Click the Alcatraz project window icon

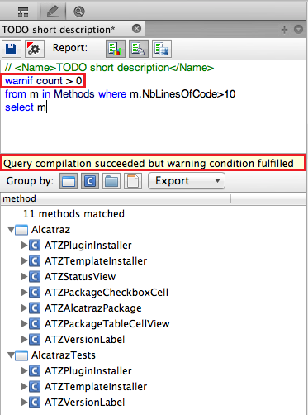coord(21,230)
